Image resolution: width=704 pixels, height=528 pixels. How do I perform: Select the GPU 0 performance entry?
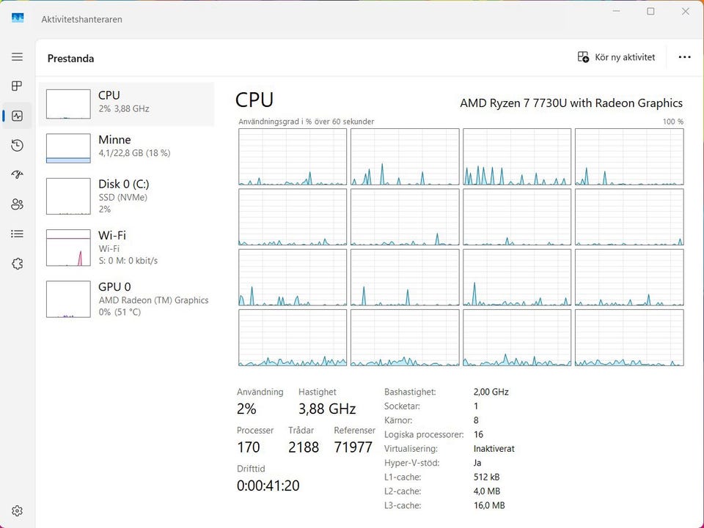[x=126, y=299]
